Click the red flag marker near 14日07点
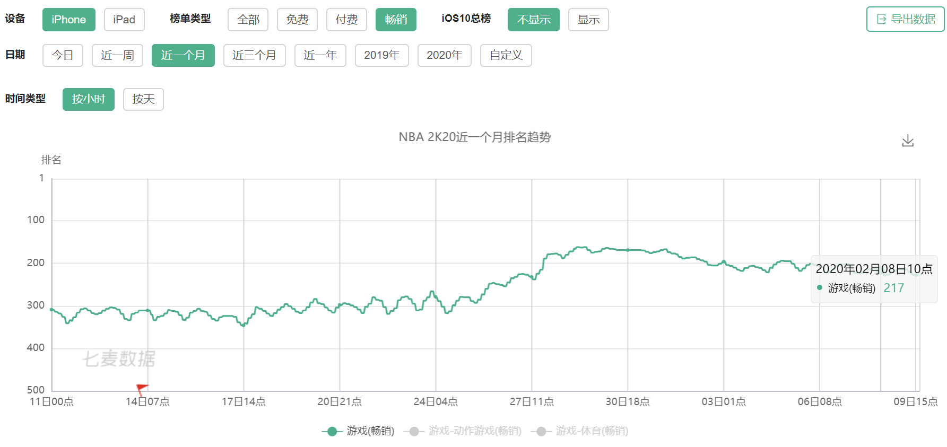This screenshot has width=947, height=447. click(x=142, y=390)
